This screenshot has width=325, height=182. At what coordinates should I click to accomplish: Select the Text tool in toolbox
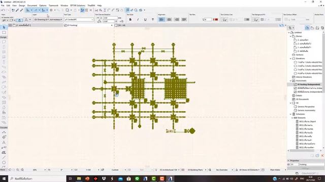click(x=4, y=143)
